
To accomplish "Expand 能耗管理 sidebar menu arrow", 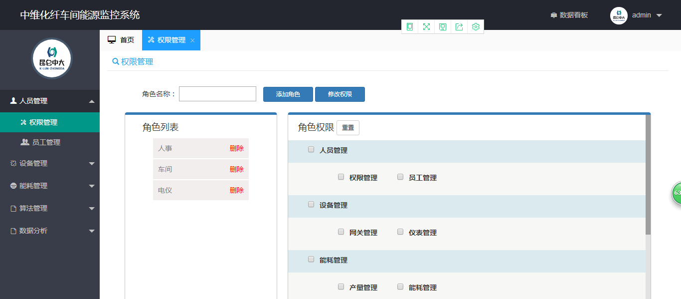I will [x=92, y=186].
